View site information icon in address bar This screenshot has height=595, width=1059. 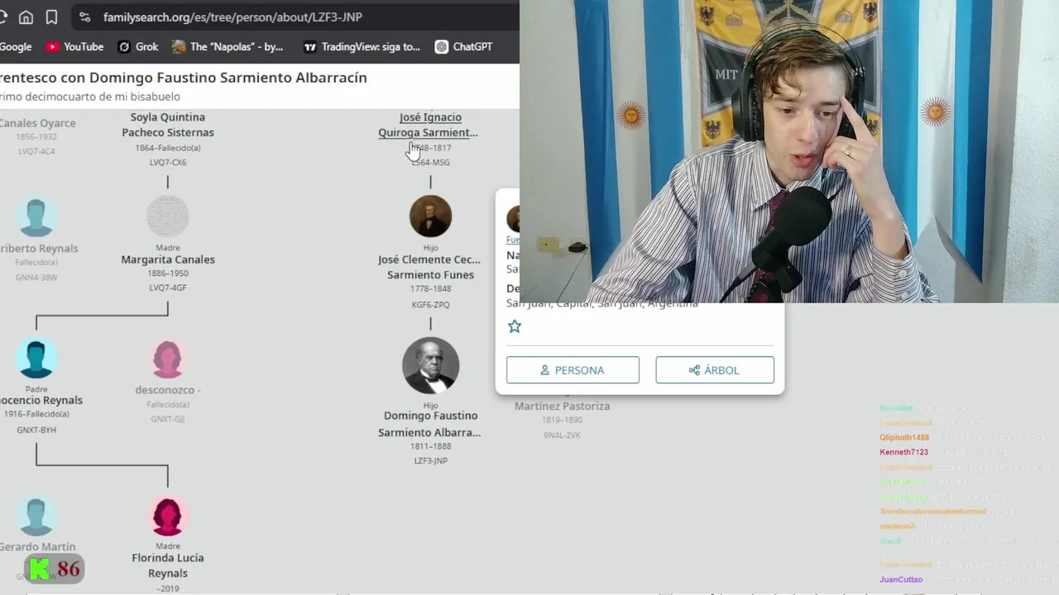tap(84, 17)
